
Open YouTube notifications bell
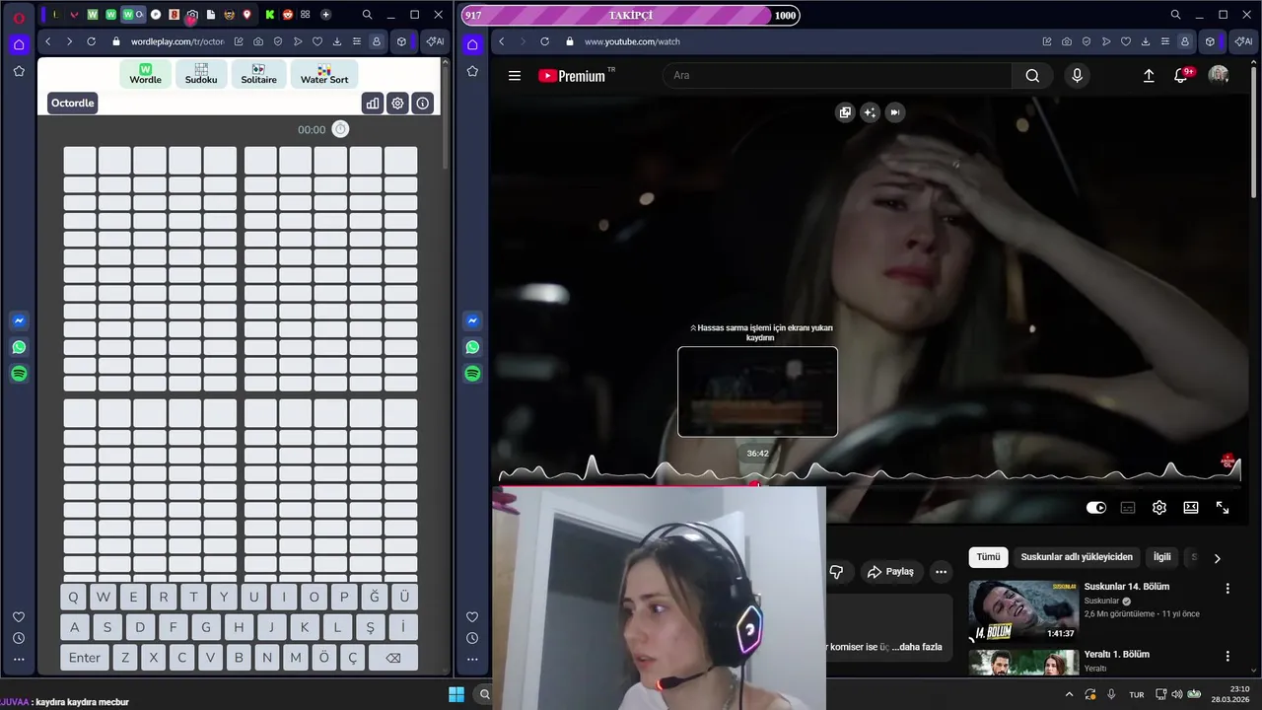[x=1181, y=76]
